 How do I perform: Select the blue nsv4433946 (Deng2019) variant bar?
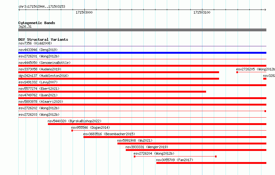[142, 53]
